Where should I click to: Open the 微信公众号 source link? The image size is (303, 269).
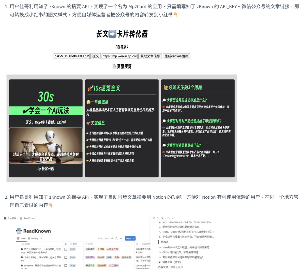(x=176, y=267)
